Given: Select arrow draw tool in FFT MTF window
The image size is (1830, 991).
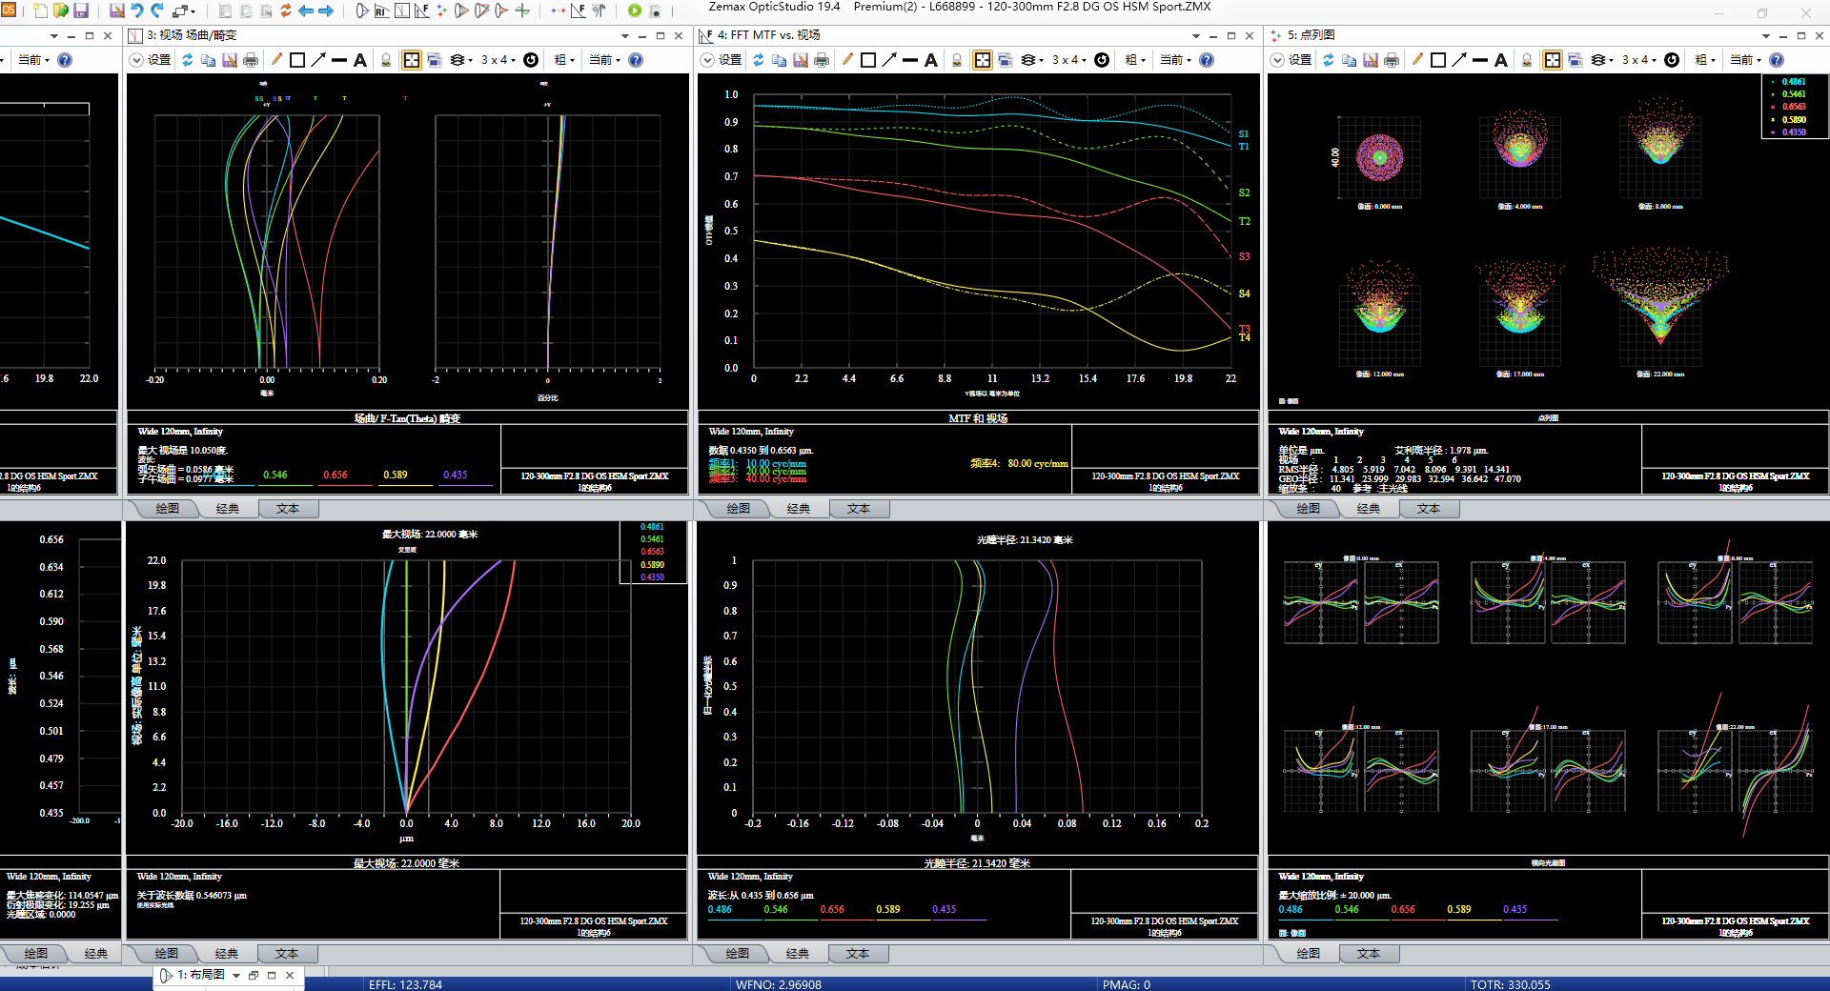Looking at the screenshot, I should click(x=889, y=60).
